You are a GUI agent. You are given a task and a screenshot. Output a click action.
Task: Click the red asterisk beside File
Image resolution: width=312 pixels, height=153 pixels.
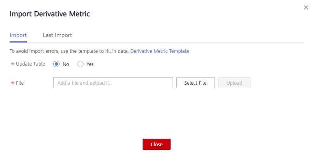tap(13, 83)
